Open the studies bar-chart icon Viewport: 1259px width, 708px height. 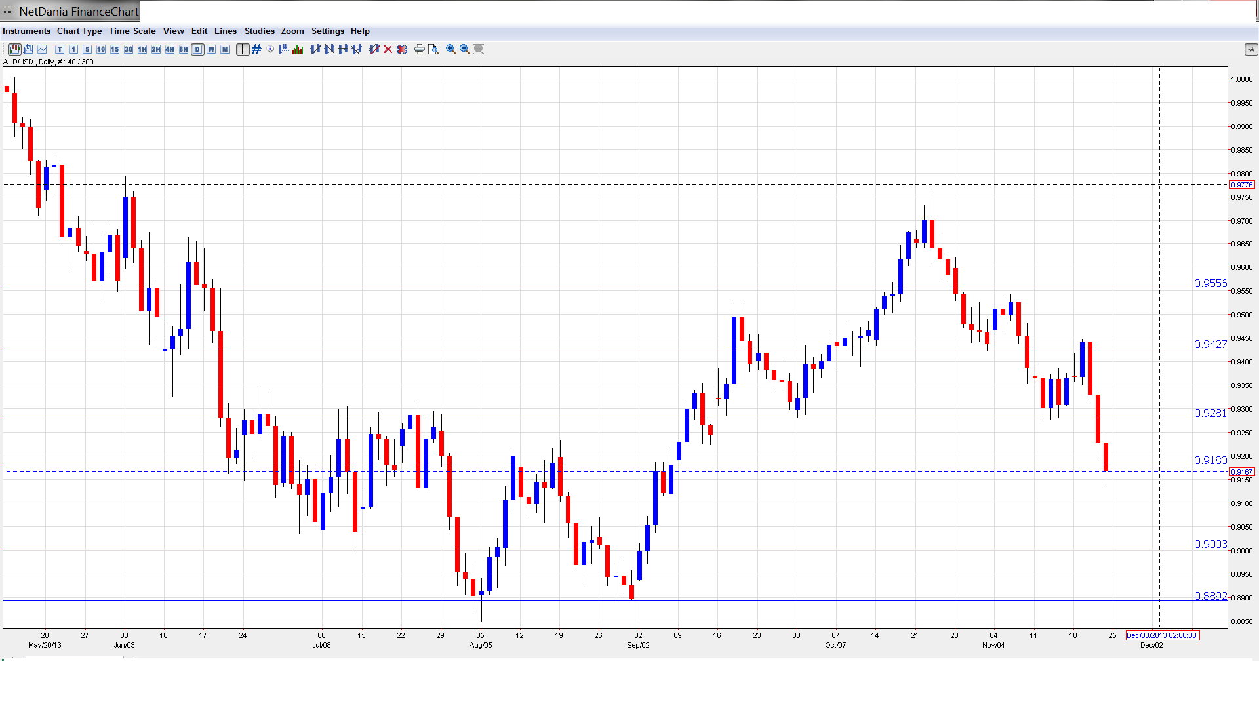pos(298,49)
